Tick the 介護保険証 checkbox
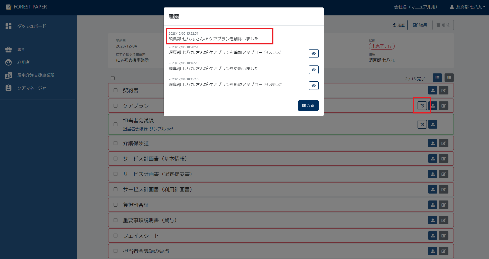Image resolution: width=489 pixels, height=259 pixels. [116, 143]
